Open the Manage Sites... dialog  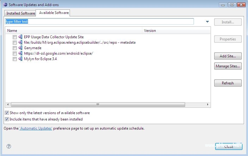(228, 66)
